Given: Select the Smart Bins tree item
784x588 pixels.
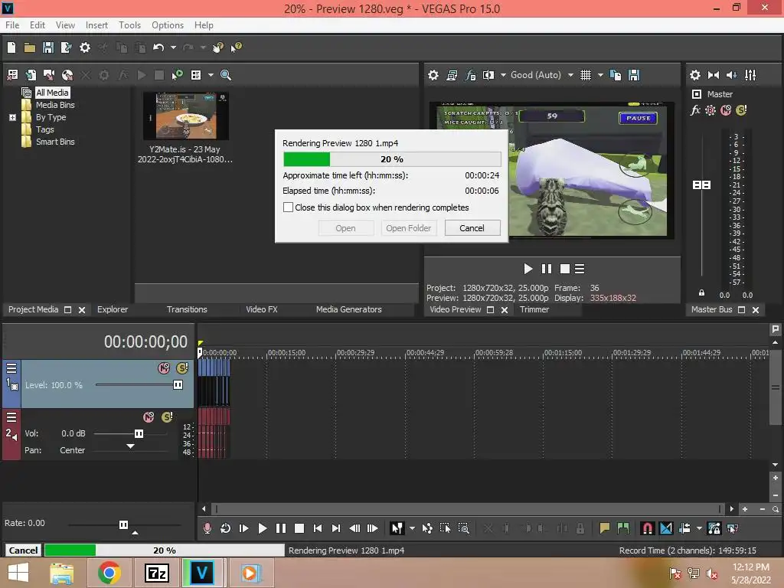Looking at the screenshot, I should click(55, 142).
